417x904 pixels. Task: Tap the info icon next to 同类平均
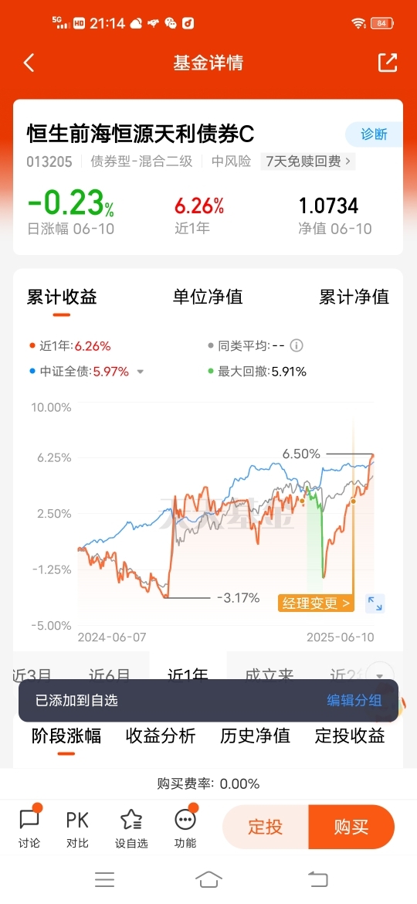tap(296, 346)
